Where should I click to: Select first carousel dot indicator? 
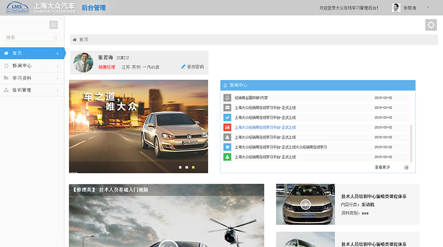click(180, 167)
